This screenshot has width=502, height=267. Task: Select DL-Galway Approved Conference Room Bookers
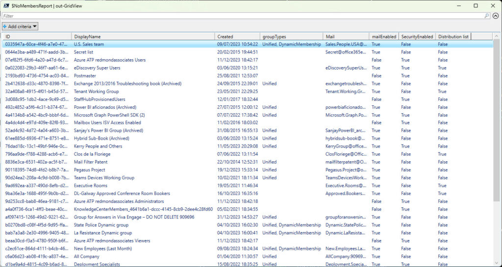tap(248, 194)
